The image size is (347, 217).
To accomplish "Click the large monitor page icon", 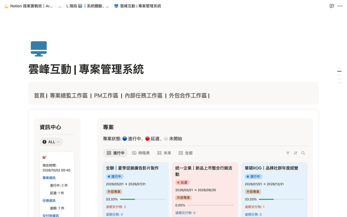I will 39,49.
